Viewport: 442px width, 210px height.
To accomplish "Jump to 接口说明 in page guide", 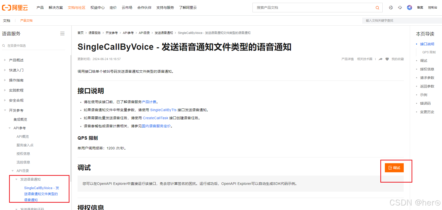I will (427, 44).
